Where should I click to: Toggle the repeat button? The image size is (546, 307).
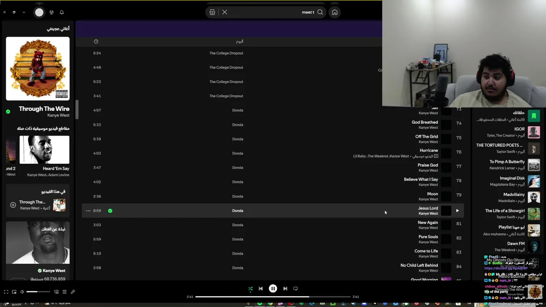295,289
